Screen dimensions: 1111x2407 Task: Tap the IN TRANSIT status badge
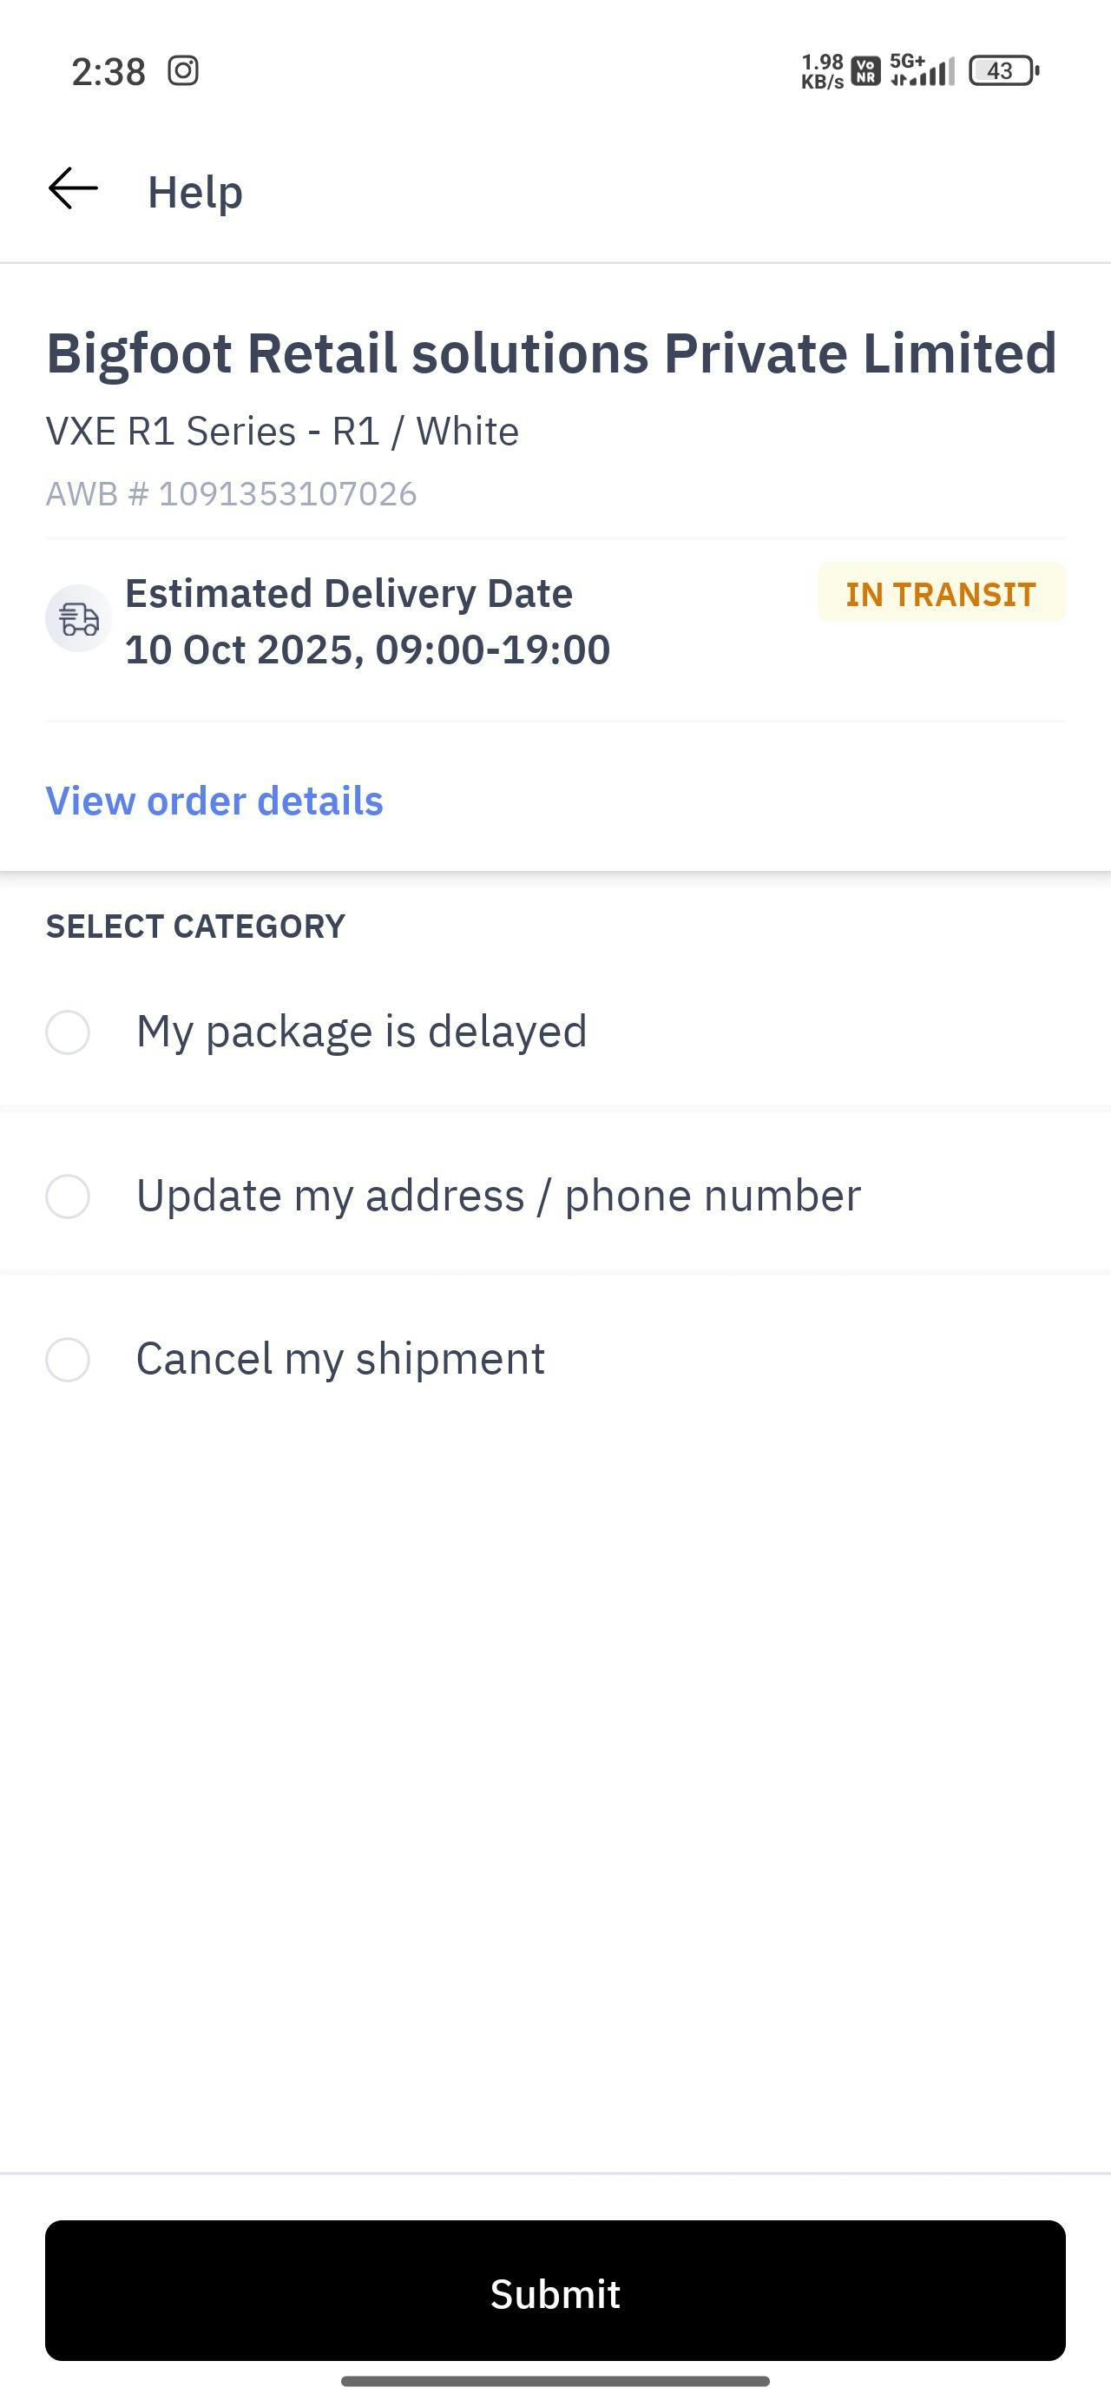940,593
